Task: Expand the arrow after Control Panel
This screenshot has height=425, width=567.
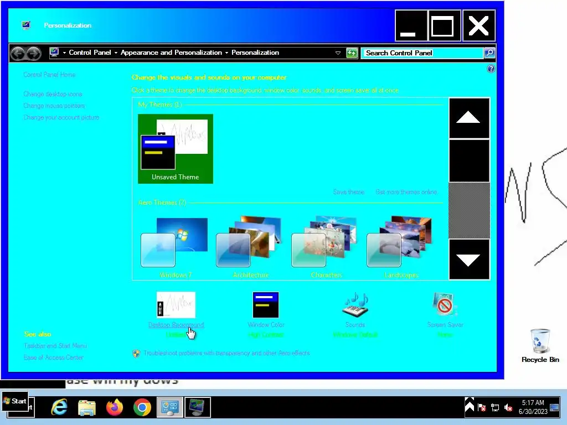Action: pos(116,53)
